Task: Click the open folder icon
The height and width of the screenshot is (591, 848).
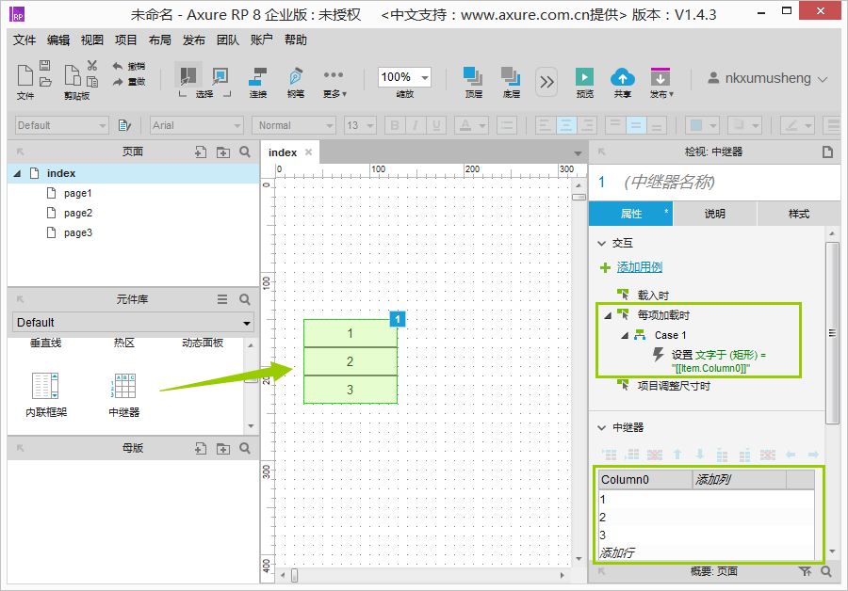Action: coord(45,82)
